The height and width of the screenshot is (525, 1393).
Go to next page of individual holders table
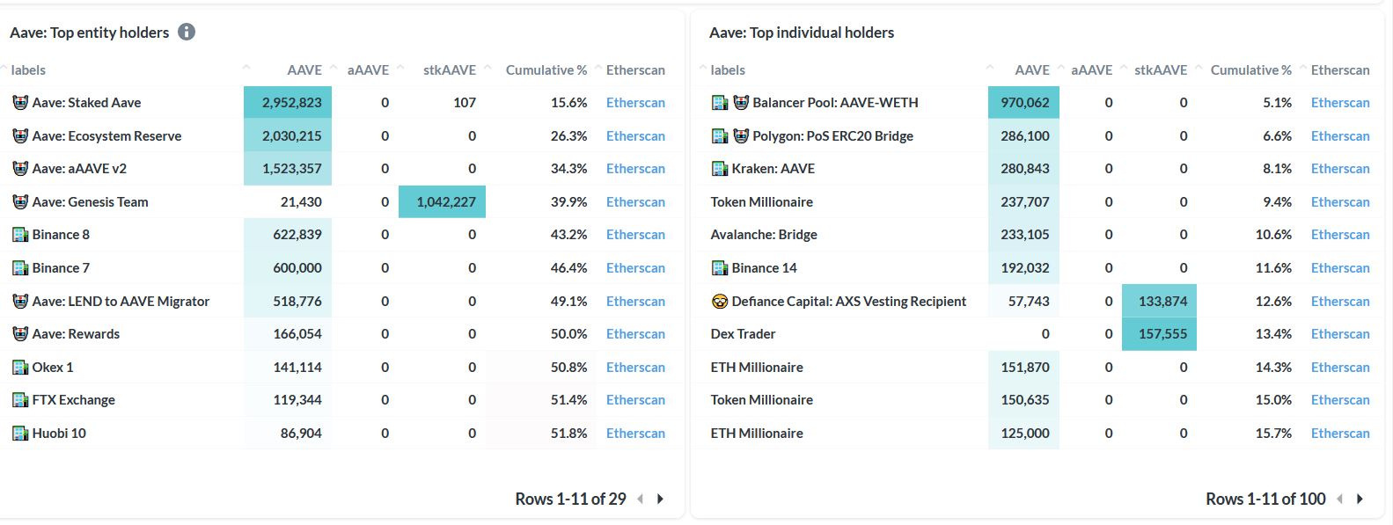point(1360,499)
